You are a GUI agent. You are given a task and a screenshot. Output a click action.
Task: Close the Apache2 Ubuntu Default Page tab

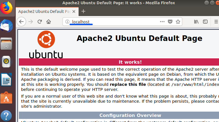click(74, 11)
